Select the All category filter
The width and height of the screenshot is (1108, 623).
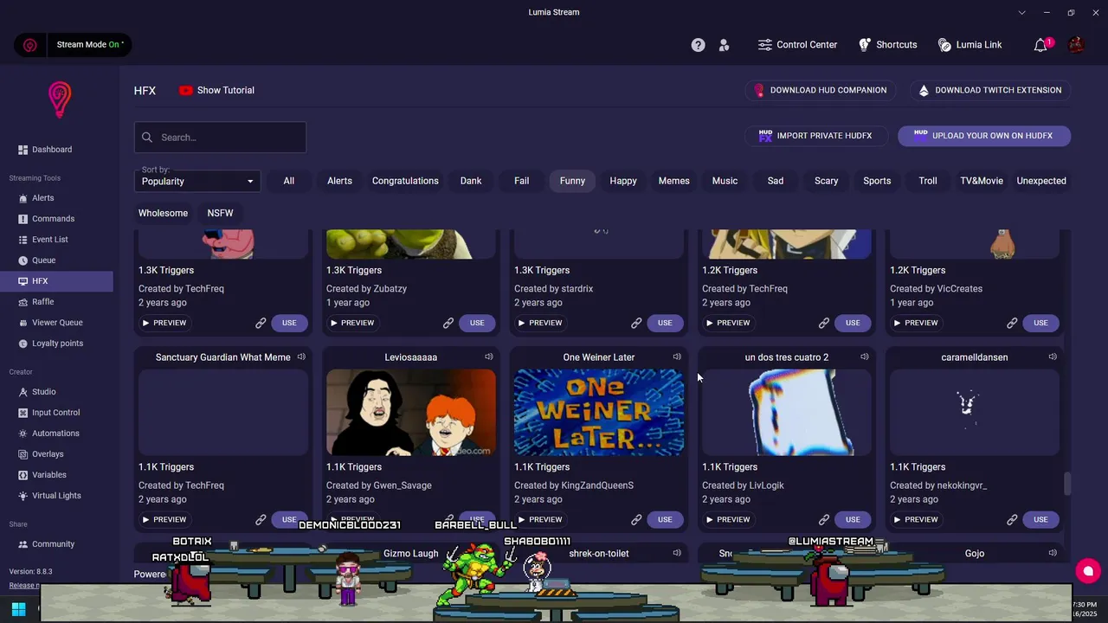(x=289, y=181)
